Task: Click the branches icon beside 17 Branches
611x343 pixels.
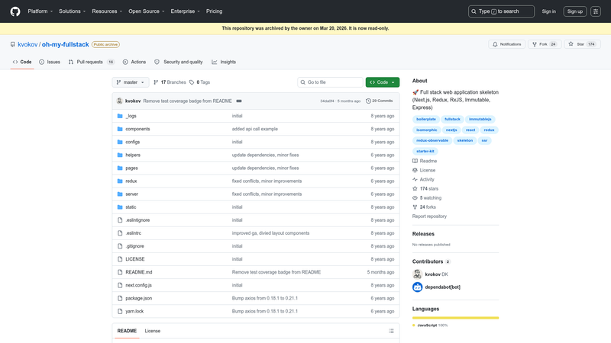Action: [156, 82]
